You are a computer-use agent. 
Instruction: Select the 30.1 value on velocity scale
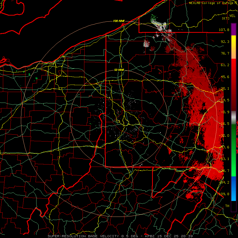225,89
